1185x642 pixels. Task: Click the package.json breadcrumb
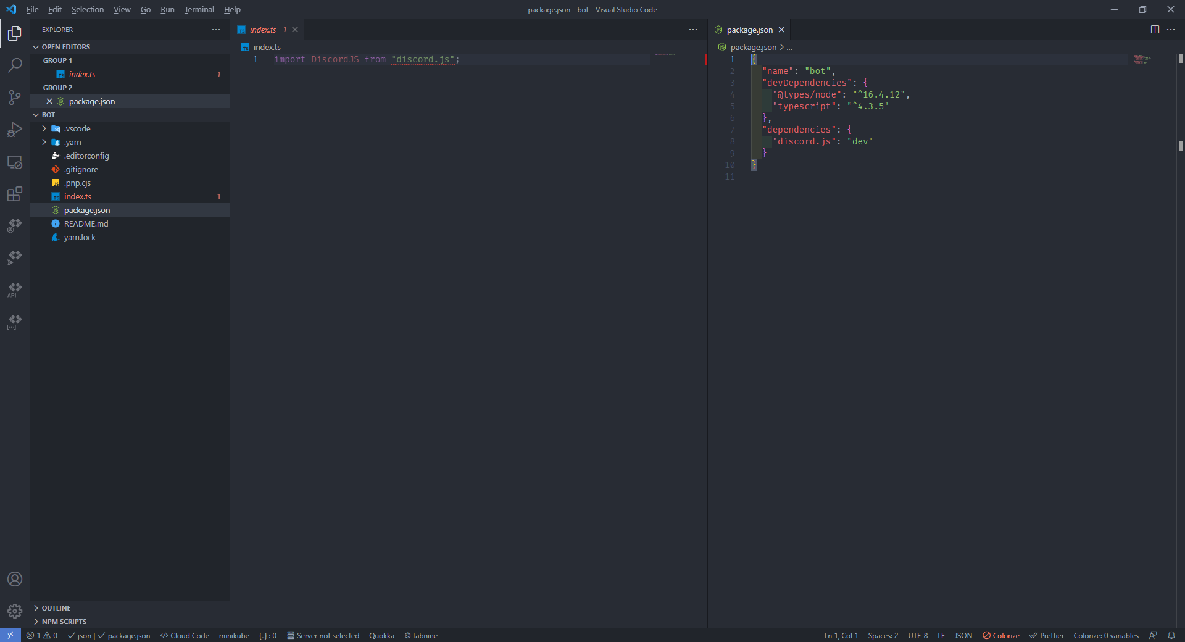754,47
